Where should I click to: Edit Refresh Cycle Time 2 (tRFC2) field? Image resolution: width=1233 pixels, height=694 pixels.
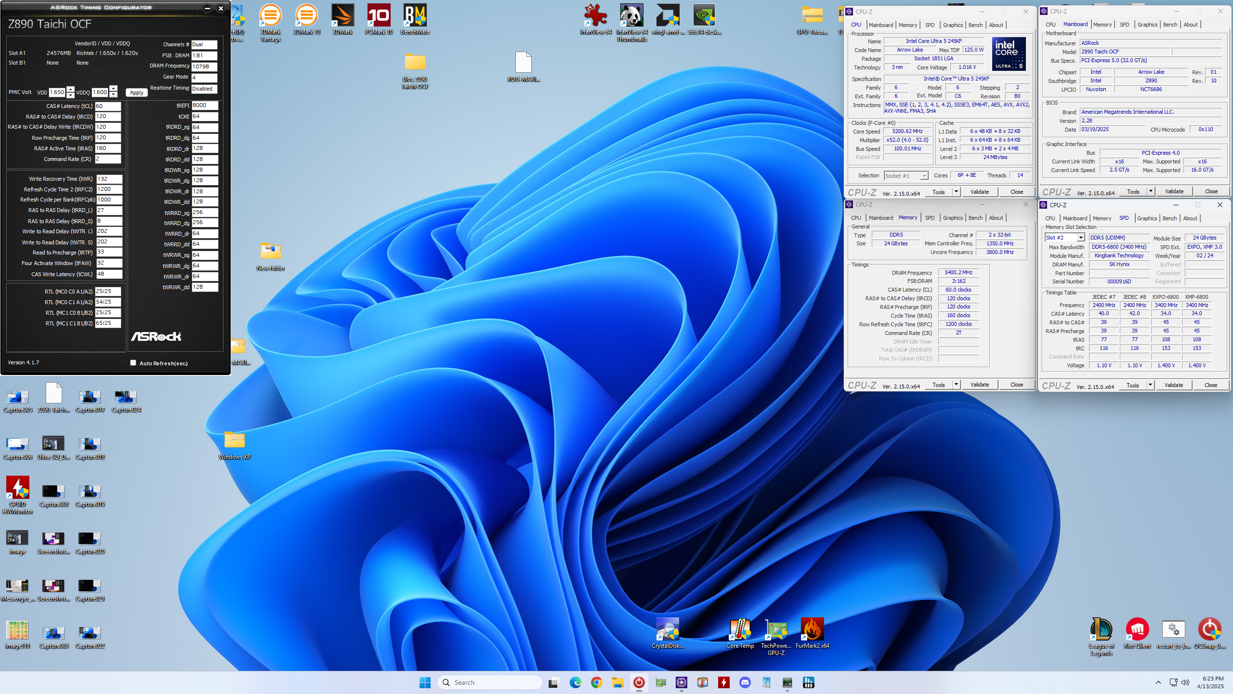109,189
